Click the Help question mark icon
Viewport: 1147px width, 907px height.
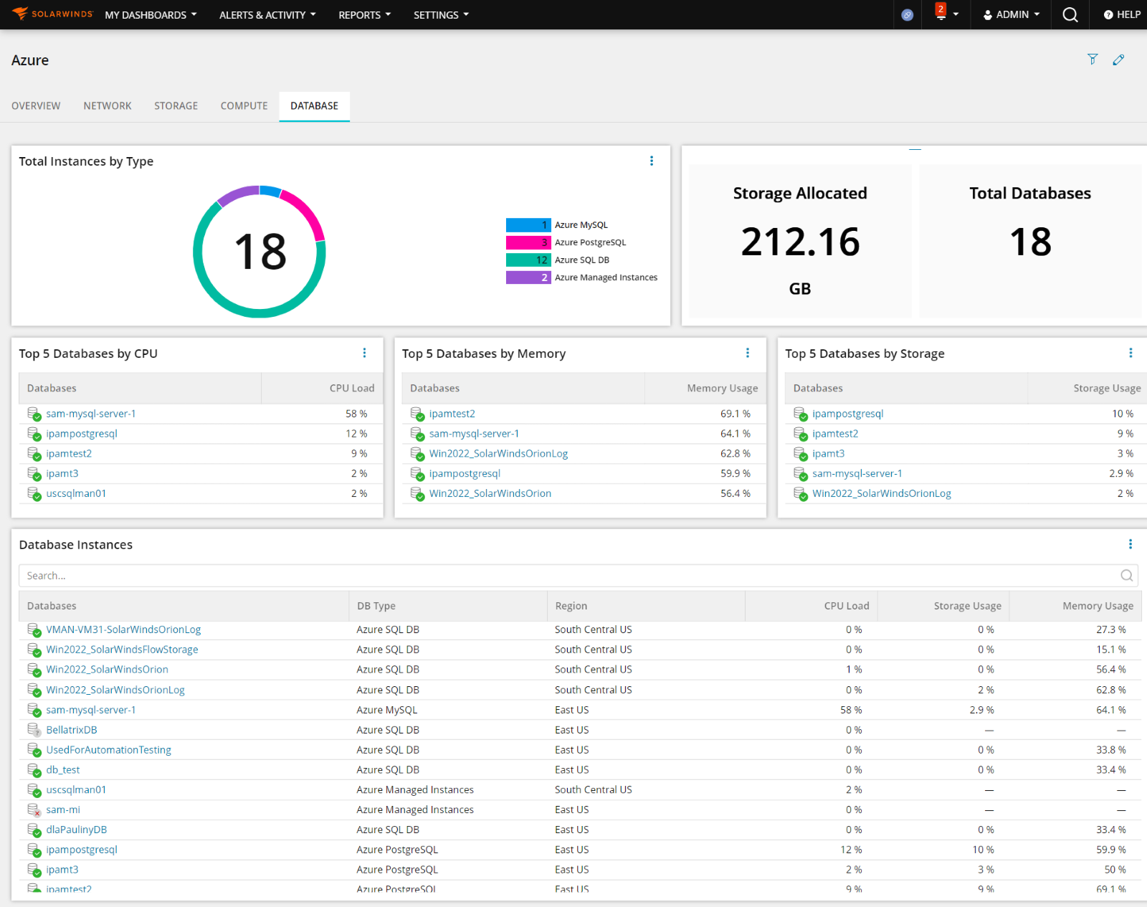(1108, 14)
